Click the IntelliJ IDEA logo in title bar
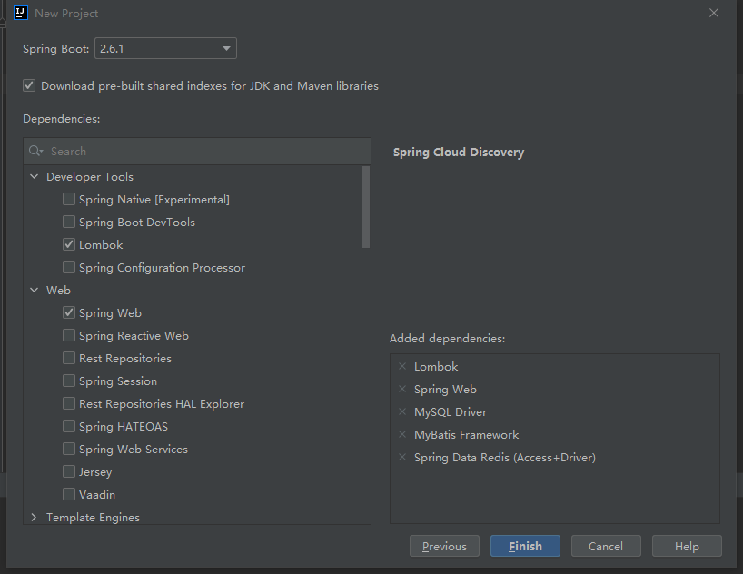The width and height of the screenshot is (743, 574). click(21, 13)
